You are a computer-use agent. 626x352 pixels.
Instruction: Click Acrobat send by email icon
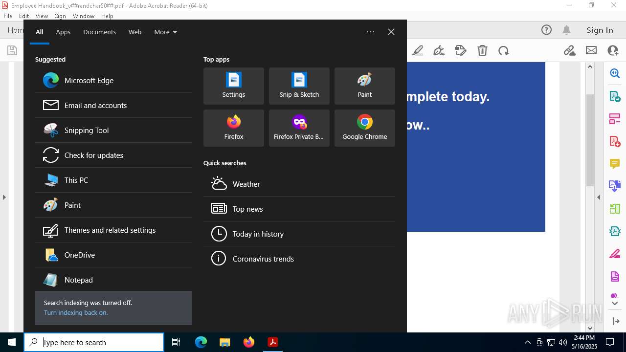(x=591, y=50)
